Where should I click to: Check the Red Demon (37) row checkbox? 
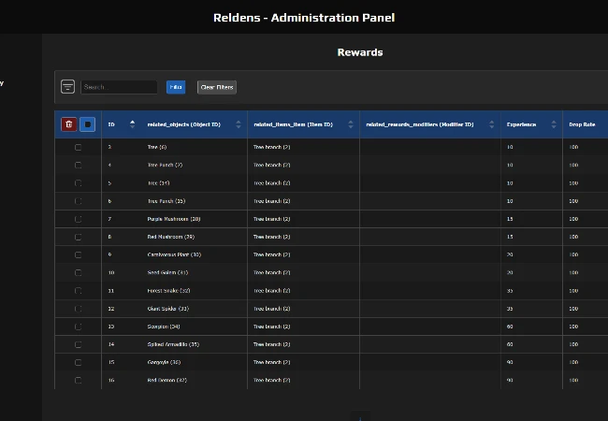coord(78,380)
